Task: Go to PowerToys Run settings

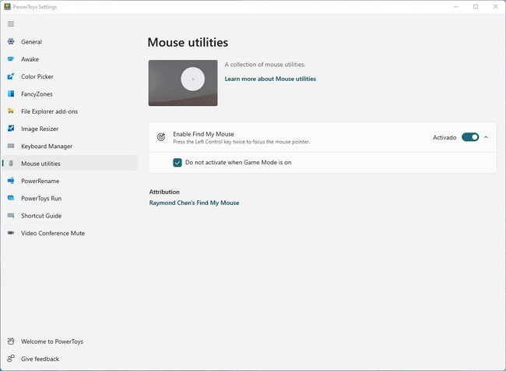Action: (x=70, y=199)
